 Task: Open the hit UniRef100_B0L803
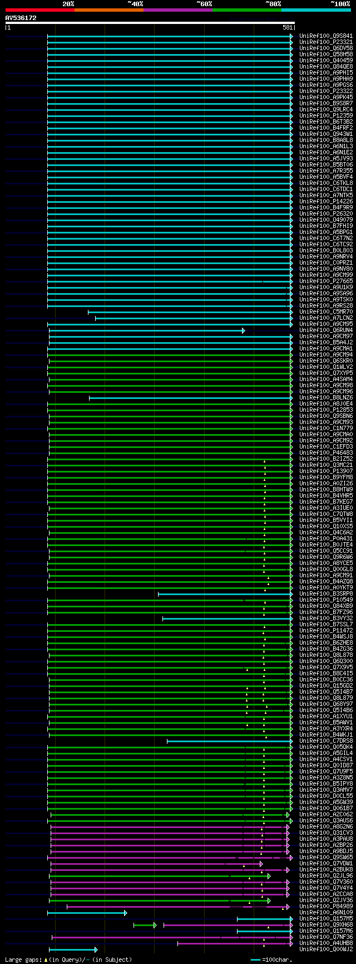326,250
